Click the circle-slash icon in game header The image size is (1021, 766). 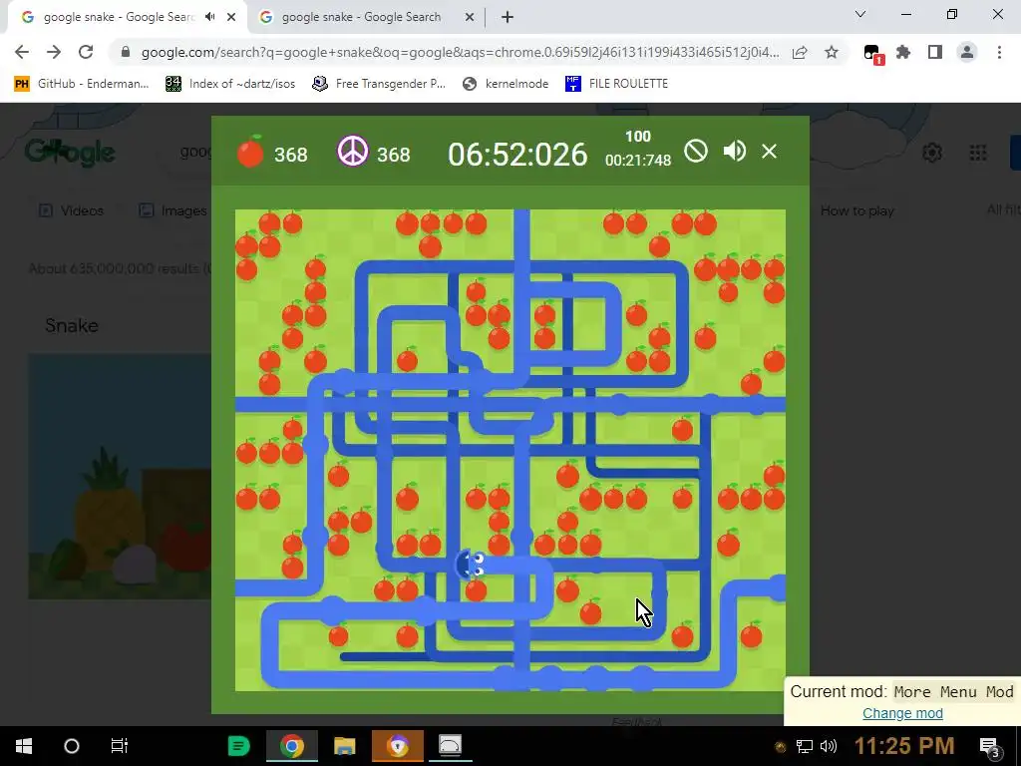[x=695, y=152]
